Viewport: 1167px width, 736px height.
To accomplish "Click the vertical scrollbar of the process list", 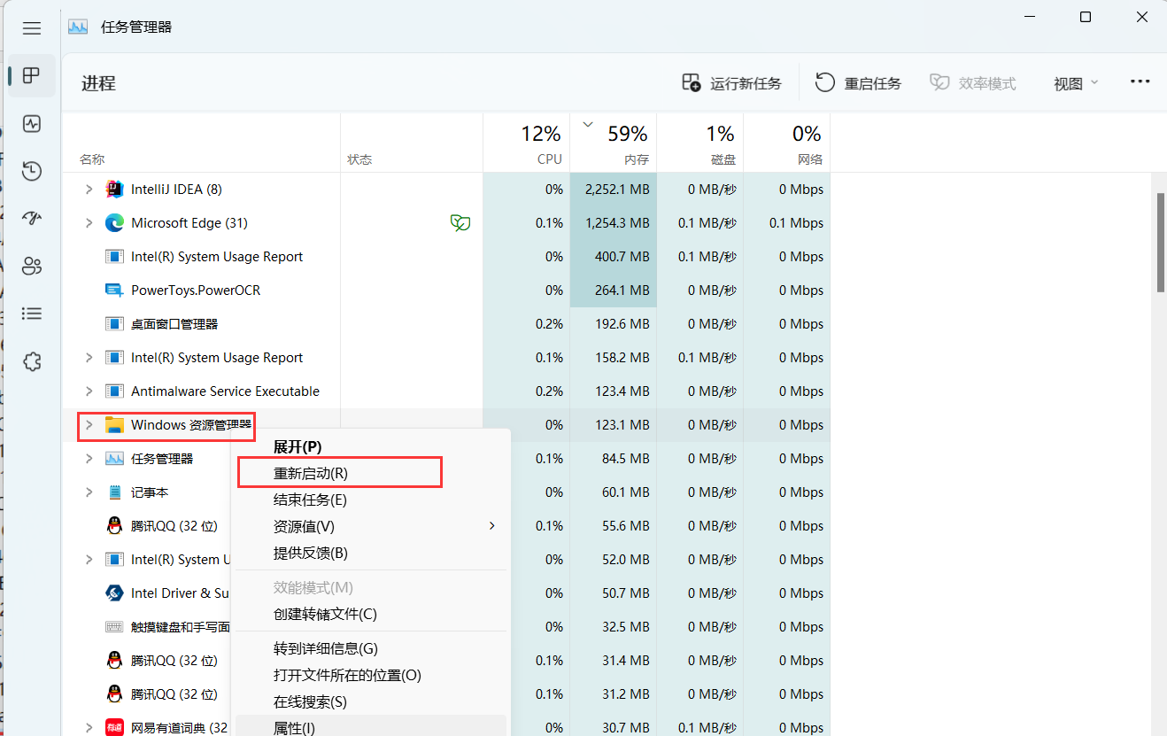I will coord(1161,241).
